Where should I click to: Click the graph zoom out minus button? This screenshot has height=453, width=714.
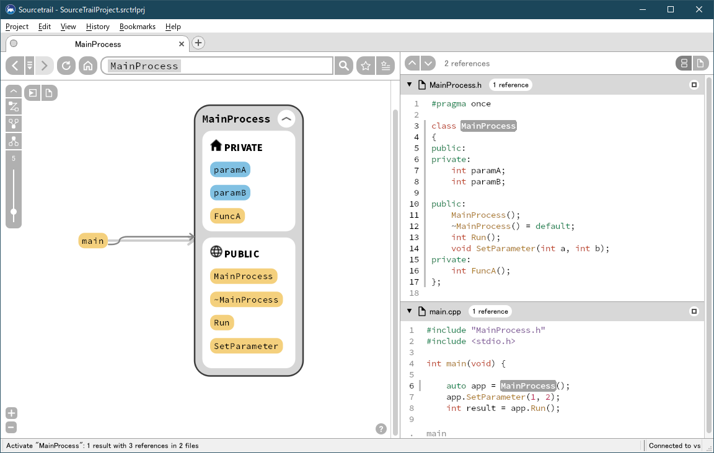(11, 428)
